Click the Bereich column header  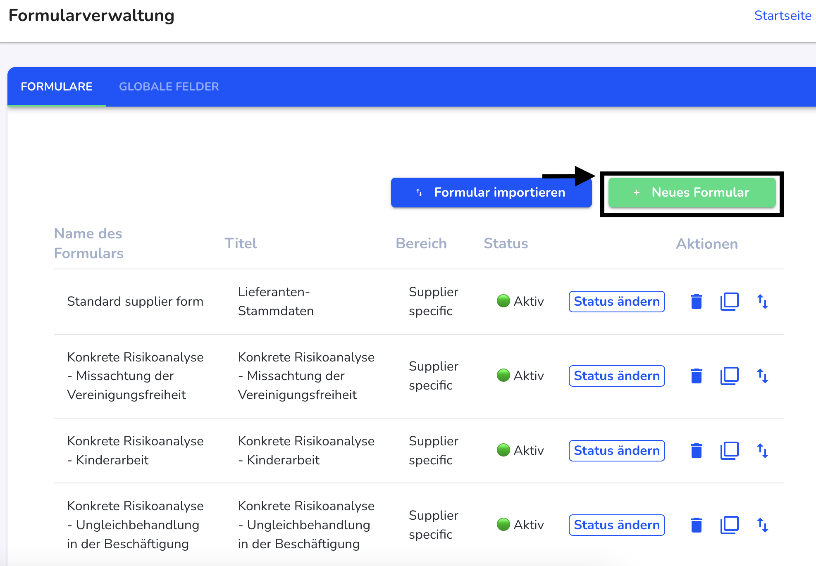pyautogui.click(x=421, y=243)
